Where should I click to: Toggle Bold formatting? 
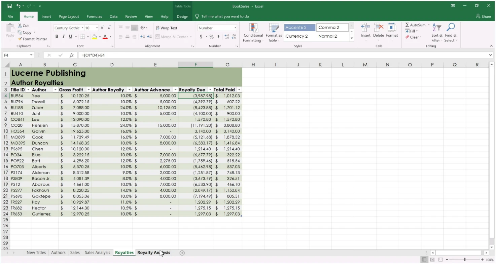[x=57, y=37]
